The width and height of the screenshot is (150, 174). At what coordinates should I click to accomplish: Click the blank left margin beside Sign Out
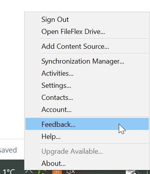(32, 20)
